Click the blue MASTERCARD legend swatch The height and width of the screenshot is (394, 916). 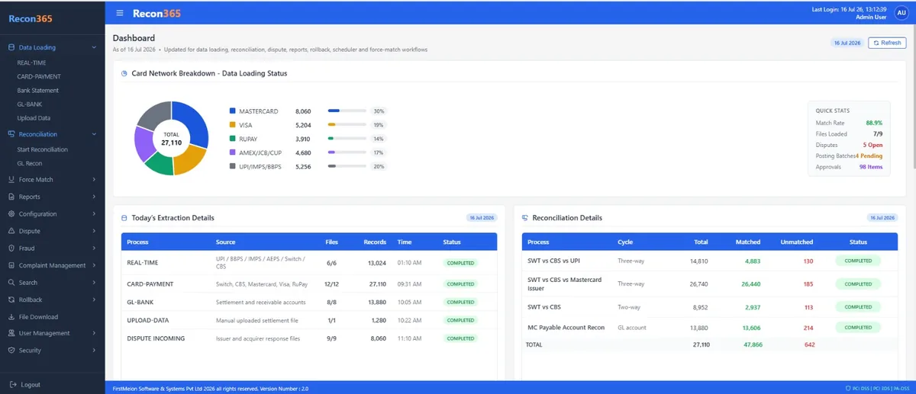pos(232,111)
